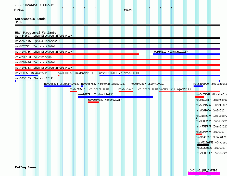Viewport: 227px width, 176px height.
Task: Select the nsv4106783 gnomAD variant label
Action: pos(44,68)
